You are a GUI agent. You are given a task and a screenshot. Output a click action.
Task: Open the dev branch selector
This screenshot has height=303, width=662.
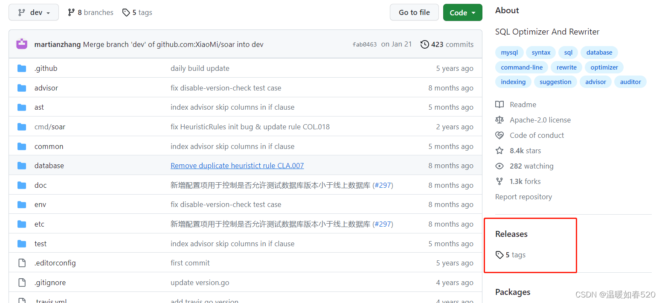click(x=33, y=12)
